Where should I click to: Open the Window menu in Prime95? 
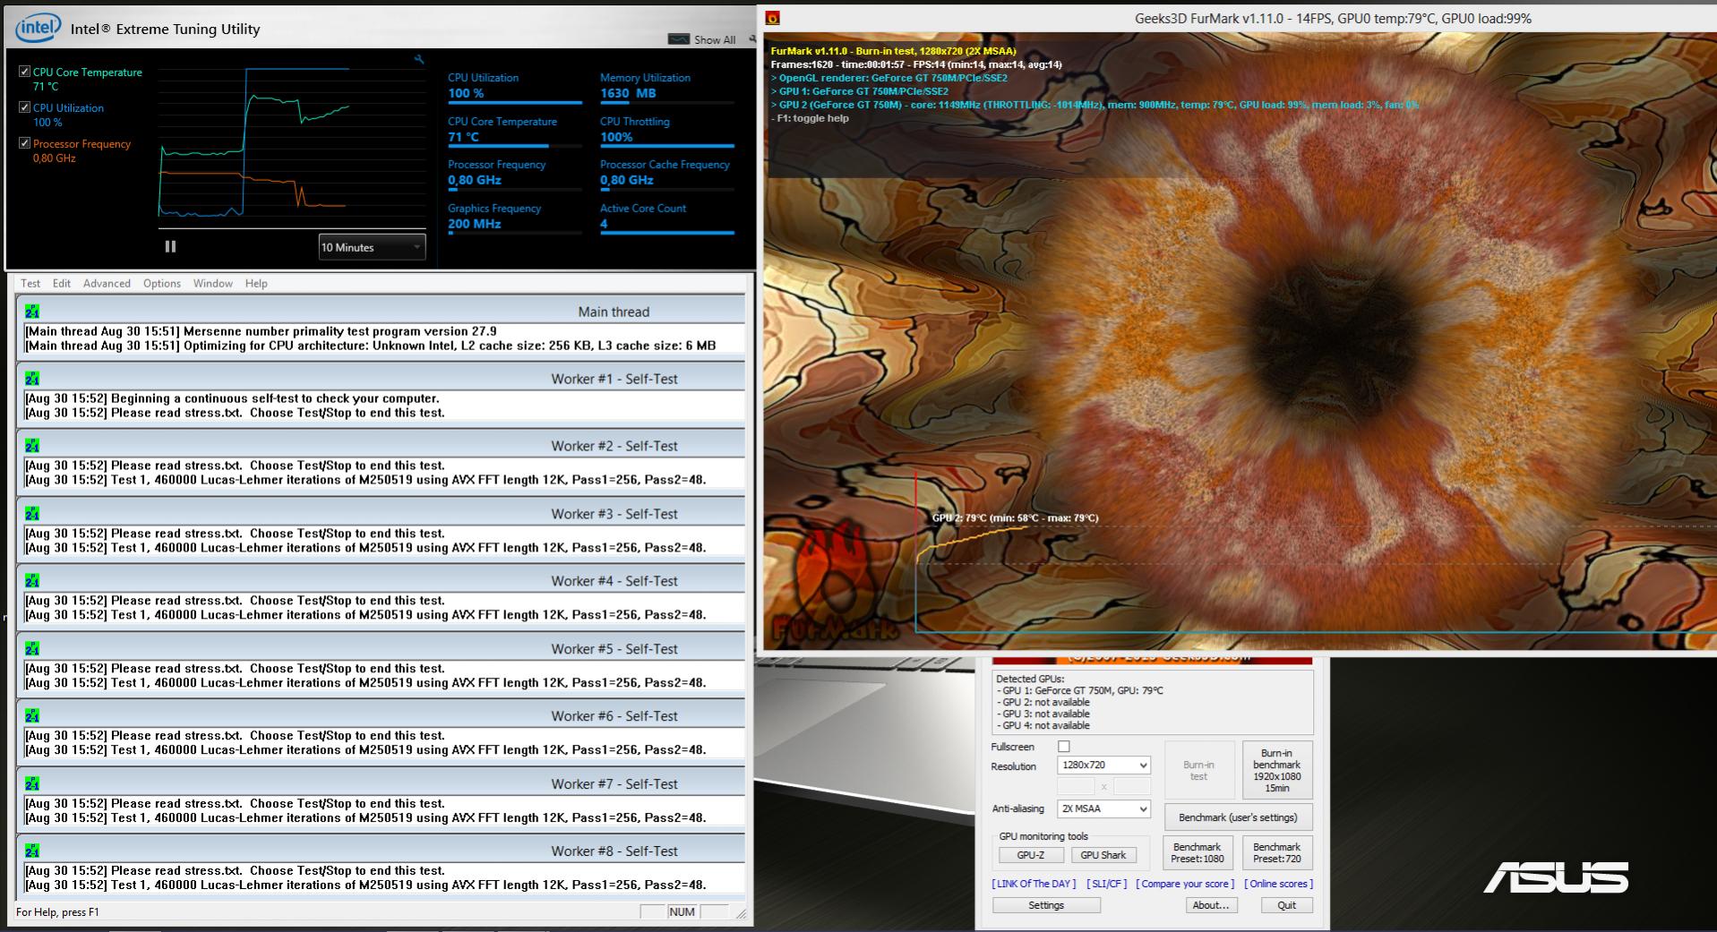point(213,283)
